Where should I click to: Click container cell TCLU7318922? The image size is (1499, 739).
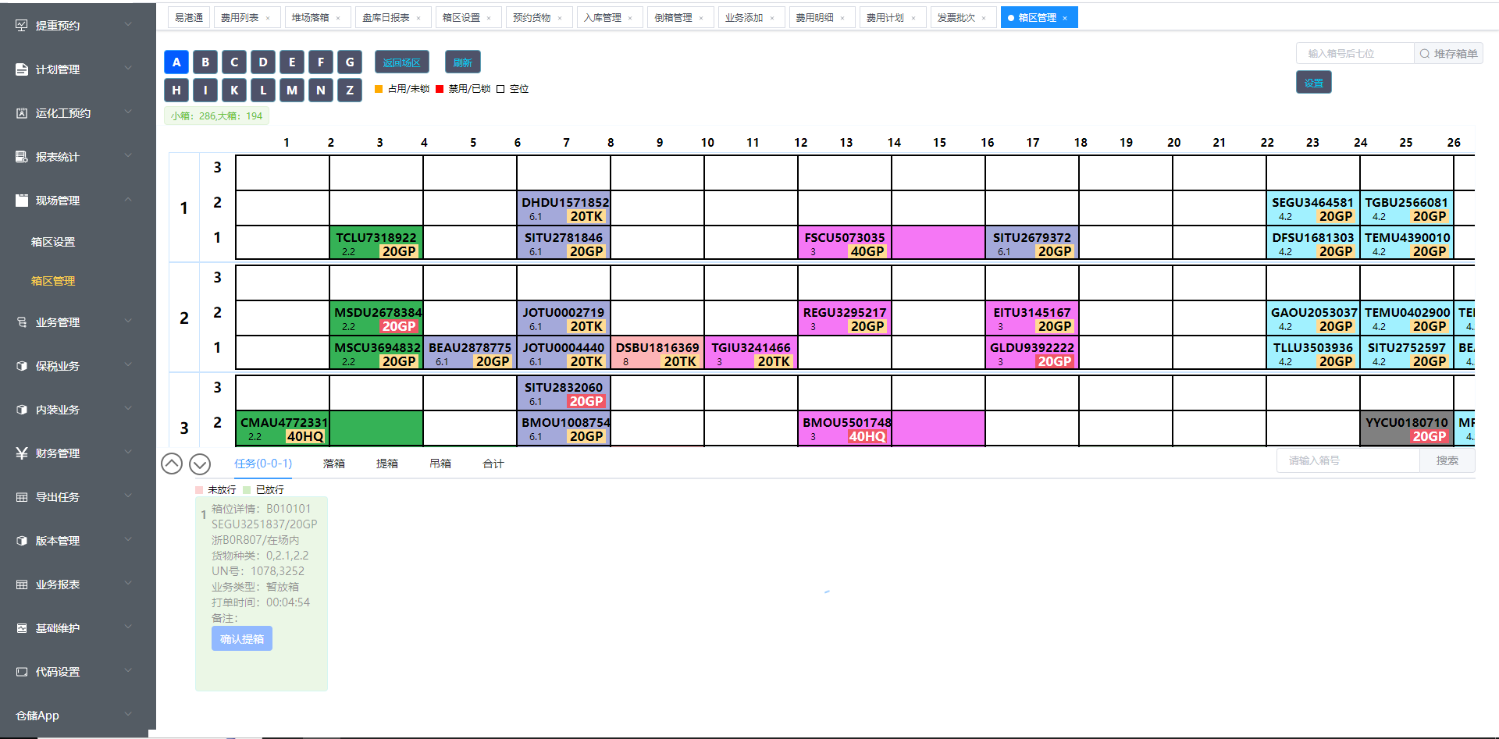pos(376,243)
